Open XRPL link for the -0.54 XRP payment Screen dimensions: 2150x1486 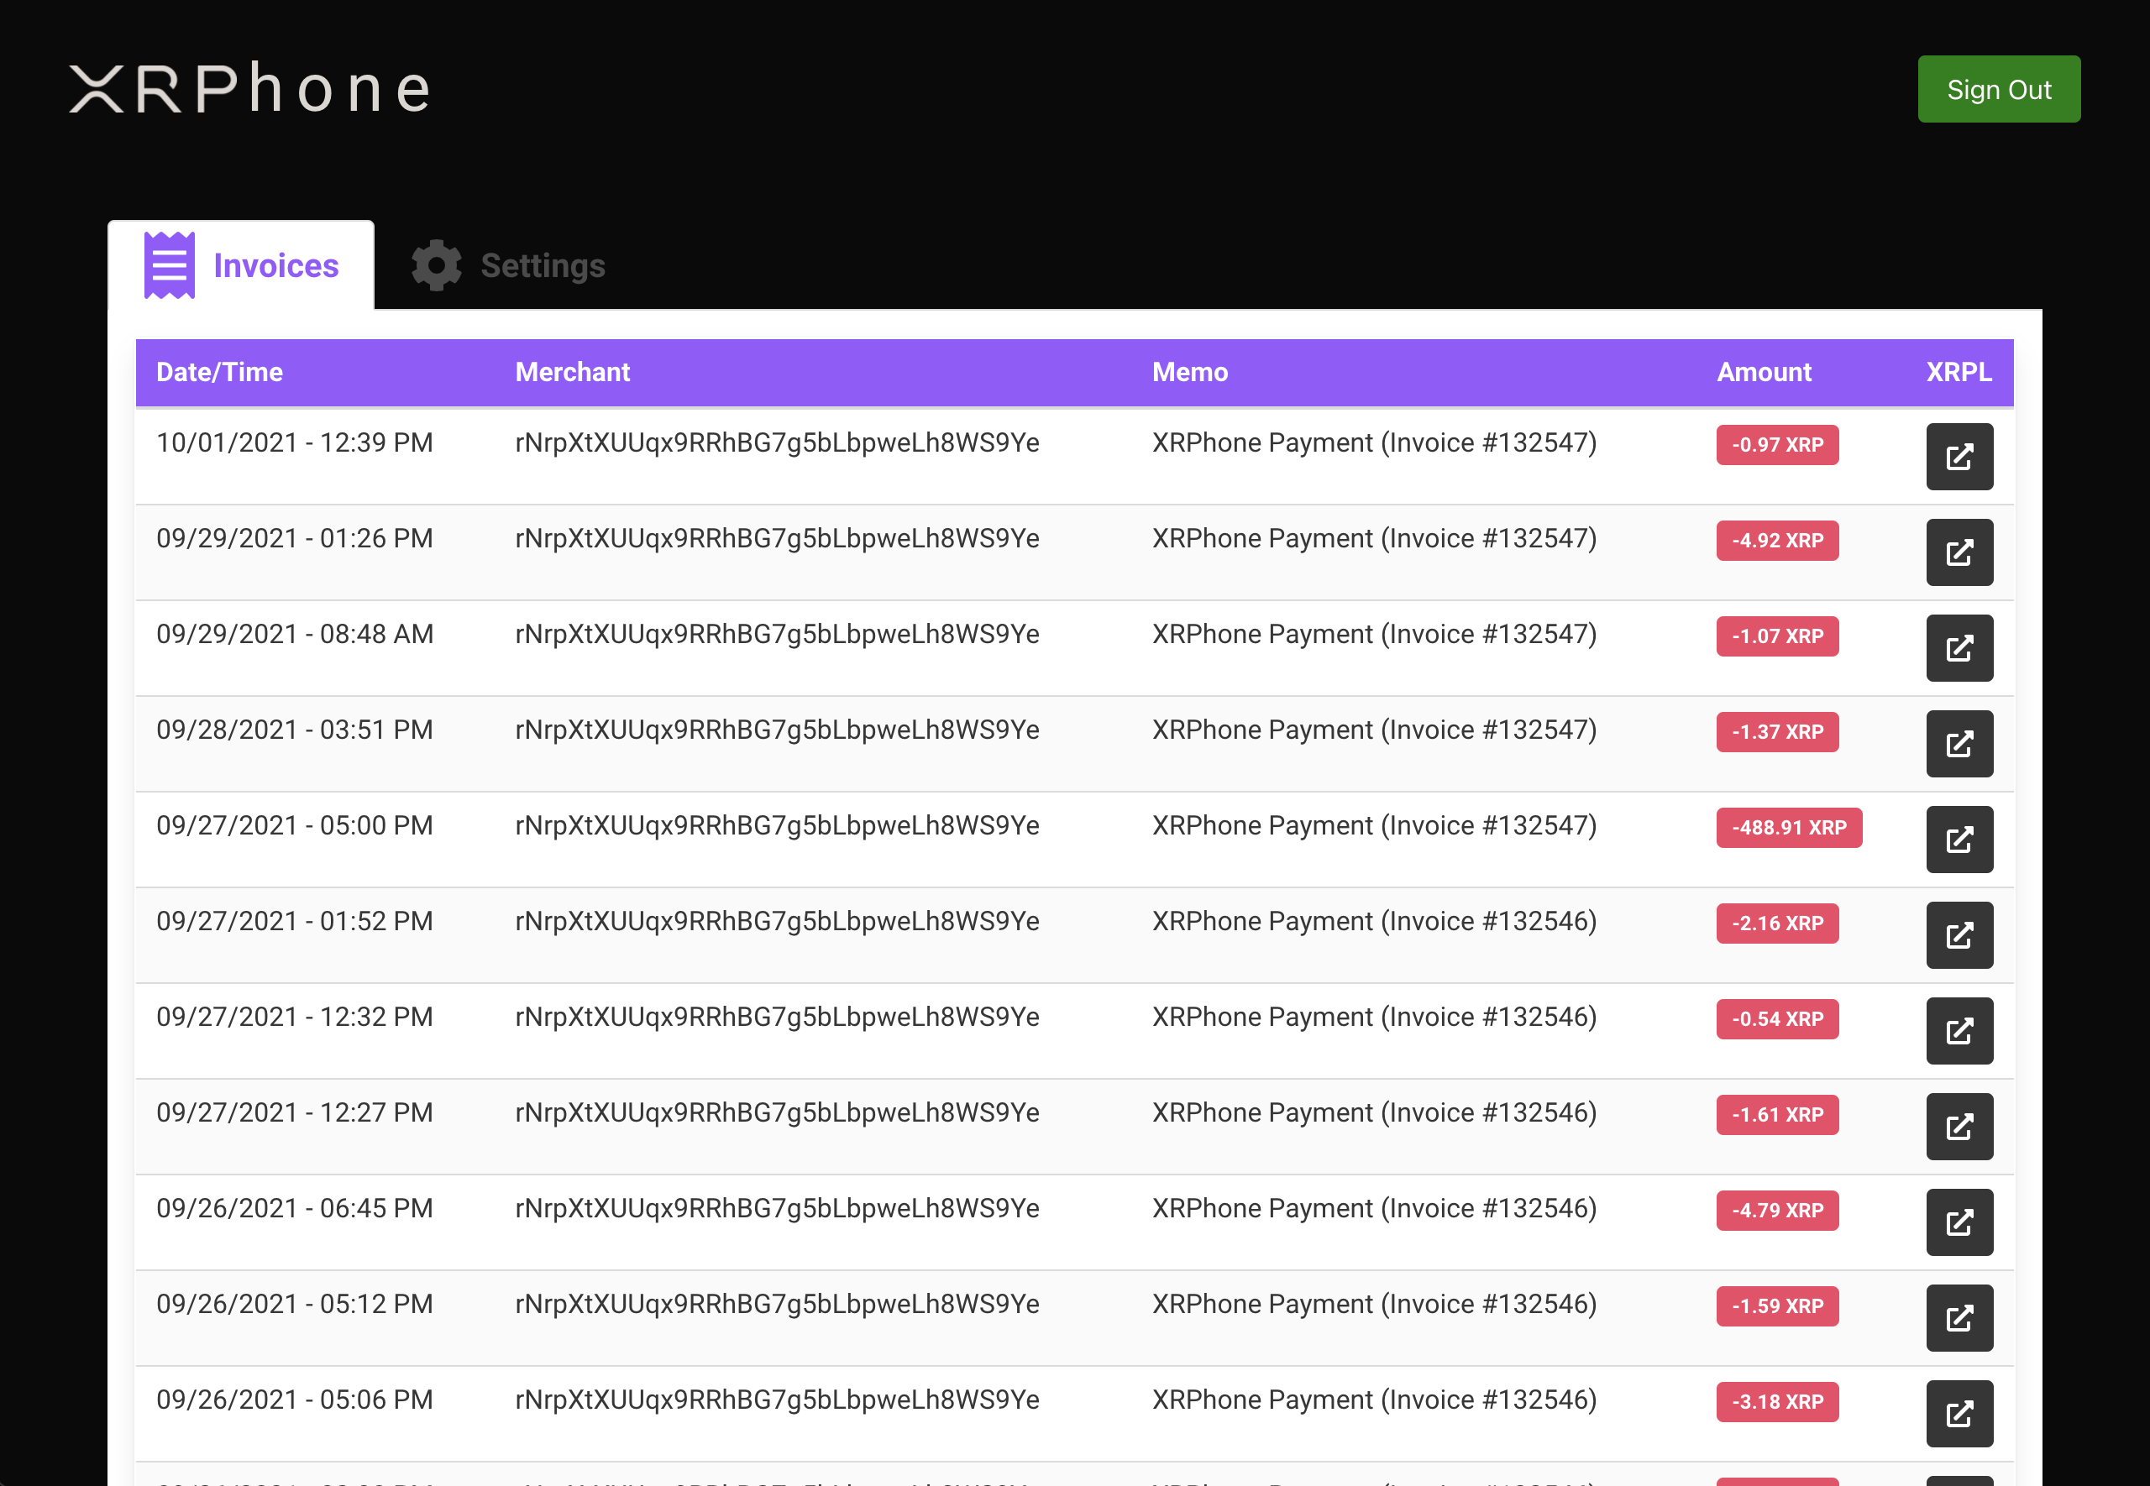pos(1959,1031)
